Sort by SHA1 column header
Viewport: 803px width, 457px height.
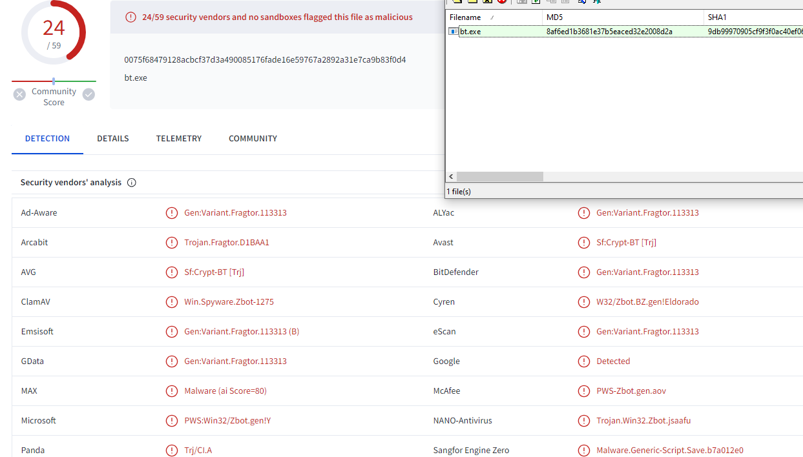[753, 17]
